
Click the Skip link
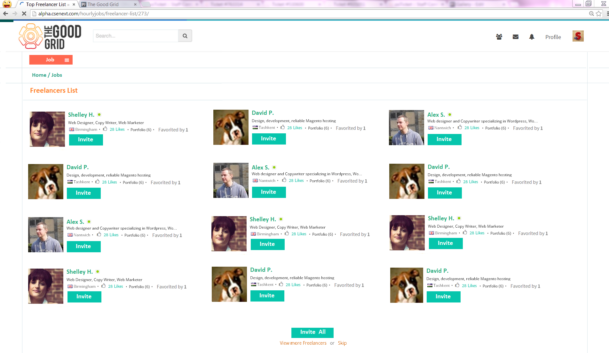point(342,343)
